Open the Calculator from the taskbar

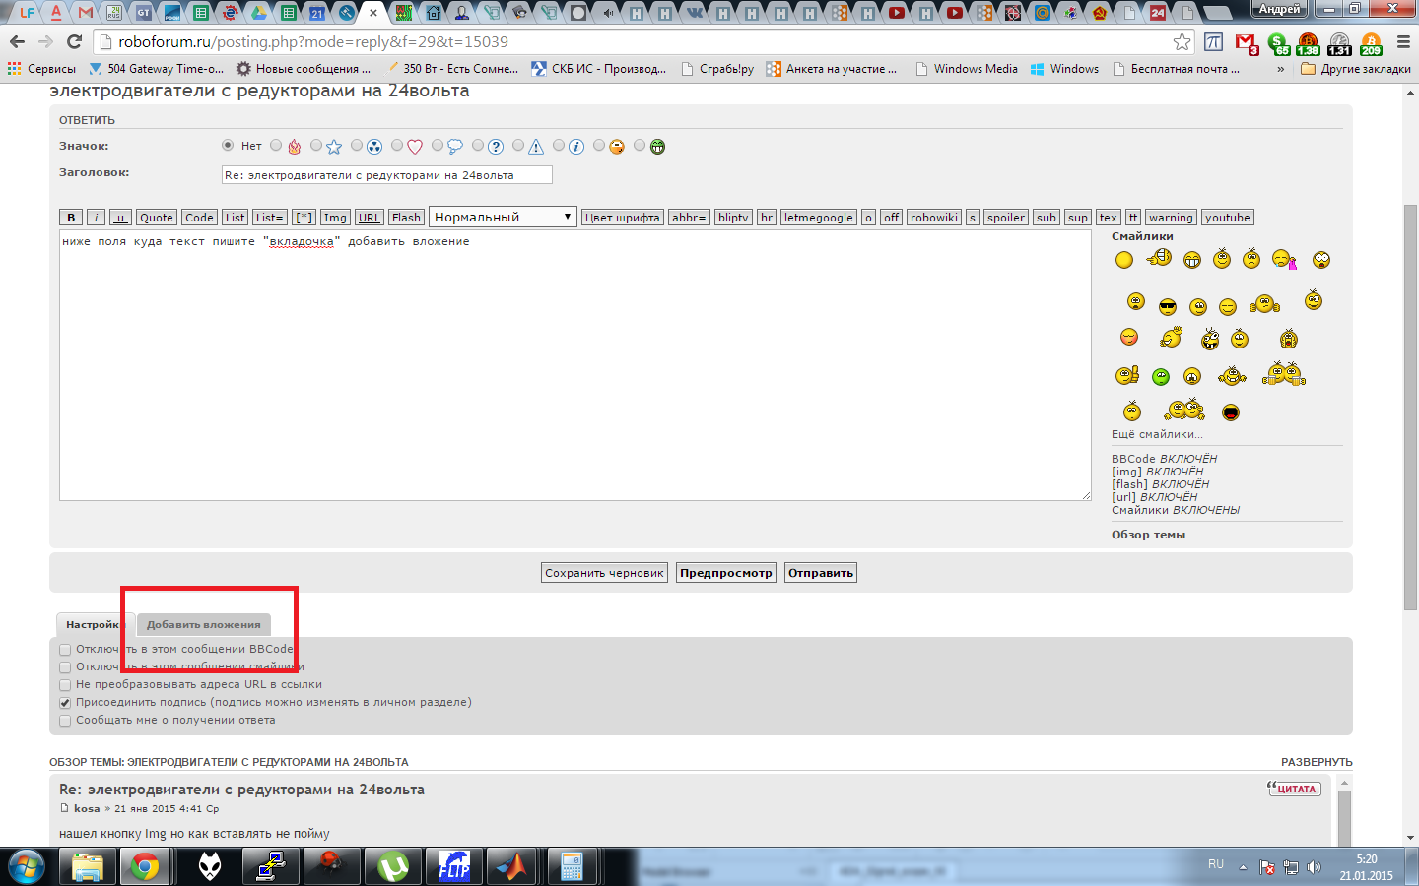572,866
